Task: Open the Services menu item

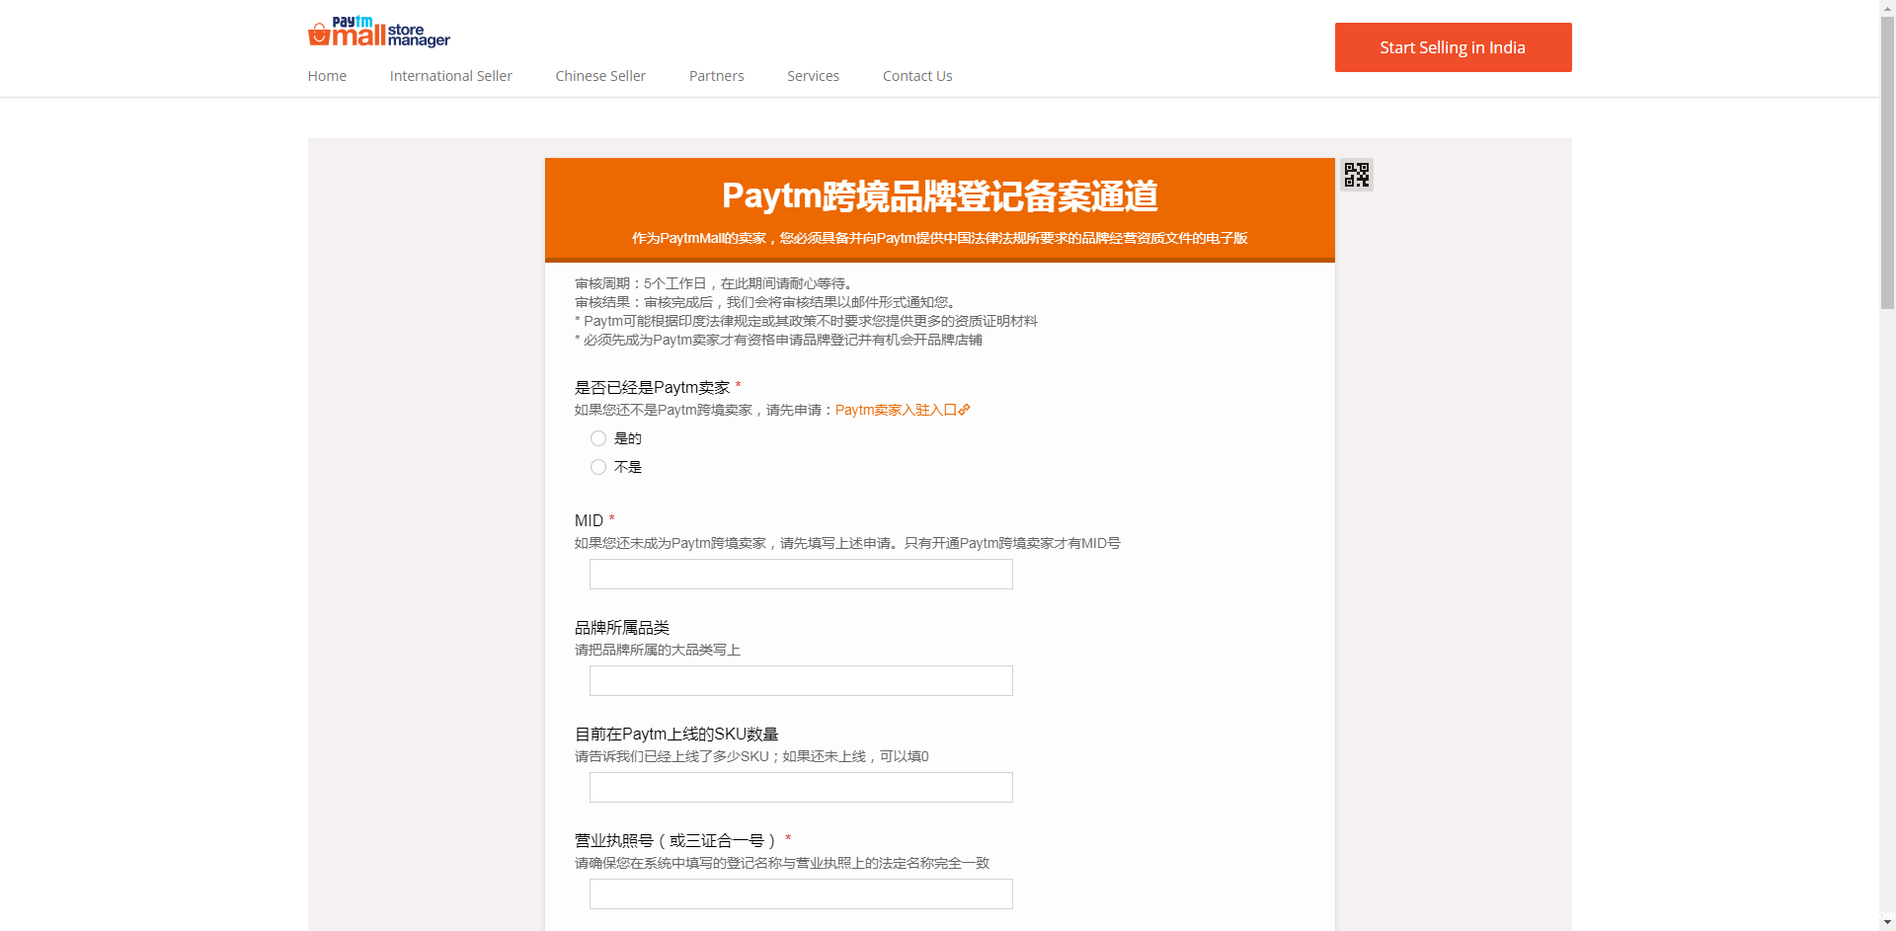Action: click(813, 76)
